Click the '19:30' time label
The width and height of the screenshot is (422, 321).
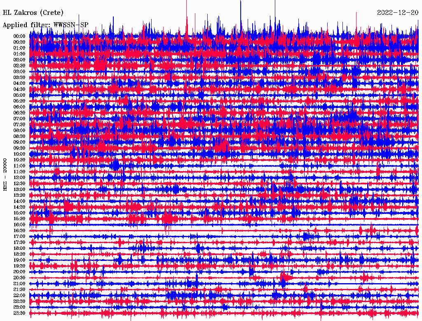point(19,266)
